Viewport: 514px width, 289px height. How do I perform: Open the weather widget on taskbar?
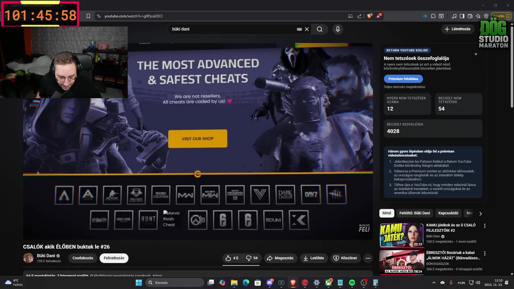click(x=14, y=283)
